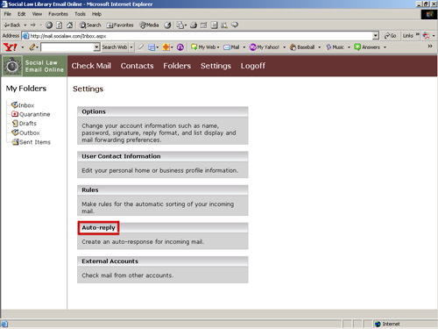The width and height of the screenshot is (438, 329).
Task: Open the Favorites toolbar button
Action: (x=120, y=25)
